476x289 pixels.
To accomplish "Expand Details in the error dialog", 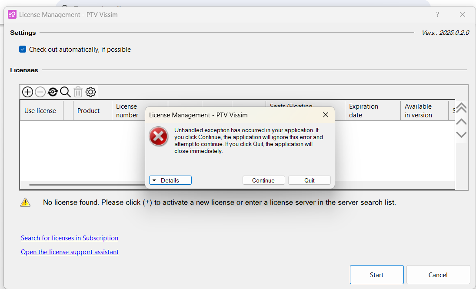I will pyautogui.click(x=170, y=180).
